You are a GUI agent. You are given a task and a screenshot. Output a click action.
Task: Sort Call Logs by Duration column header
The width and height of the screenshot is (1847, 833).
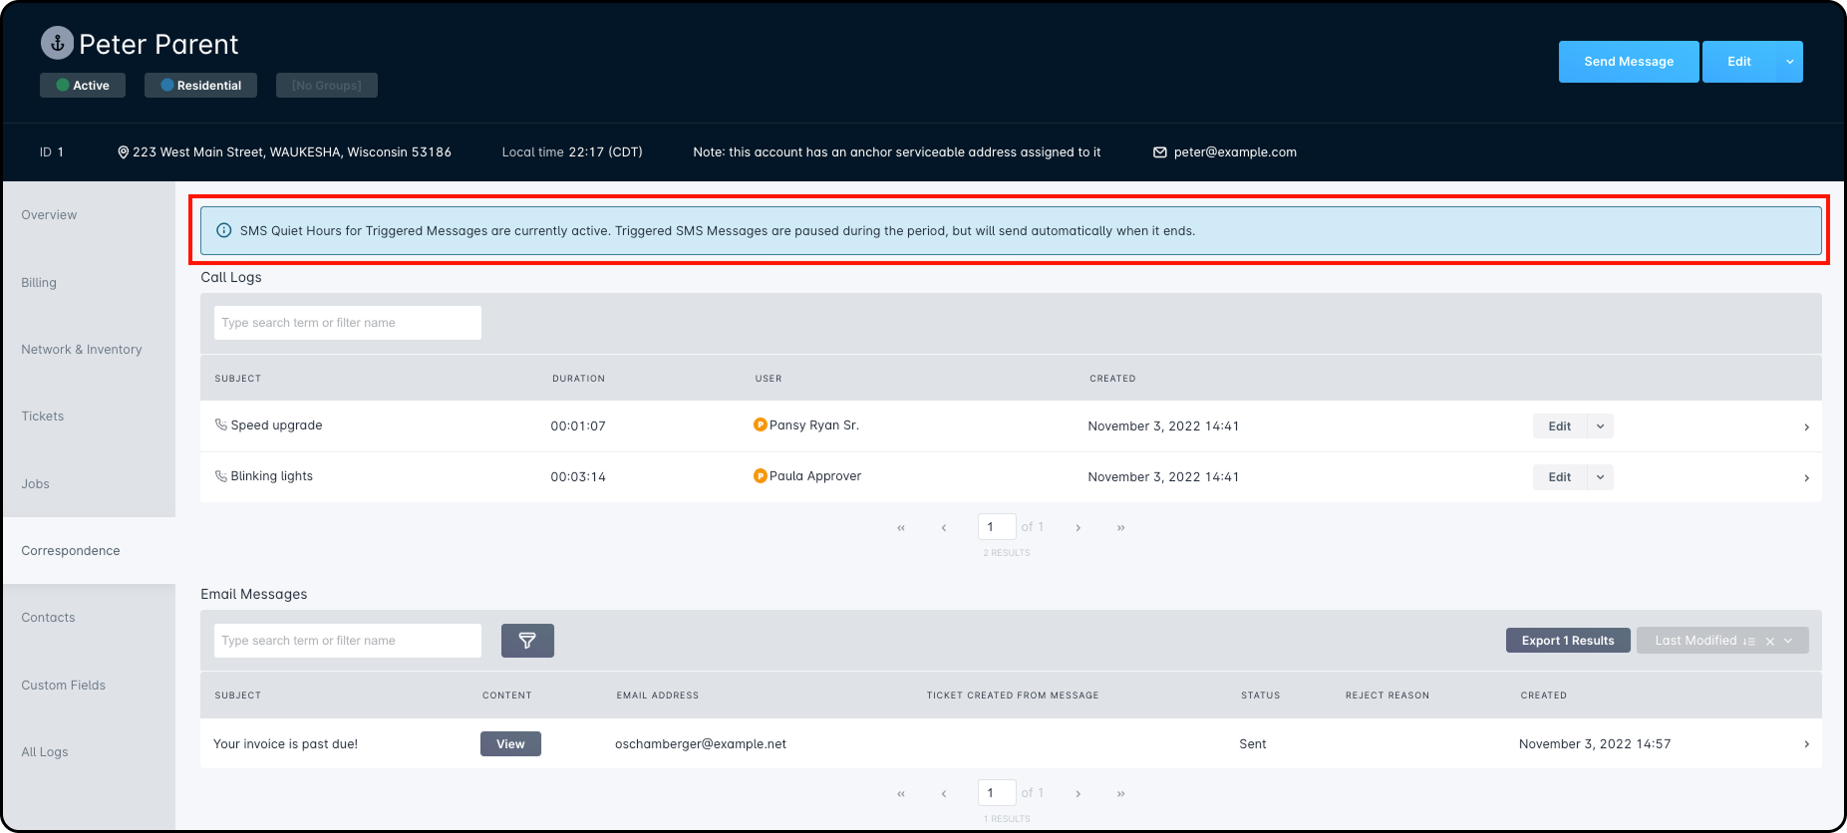[579, 379]
